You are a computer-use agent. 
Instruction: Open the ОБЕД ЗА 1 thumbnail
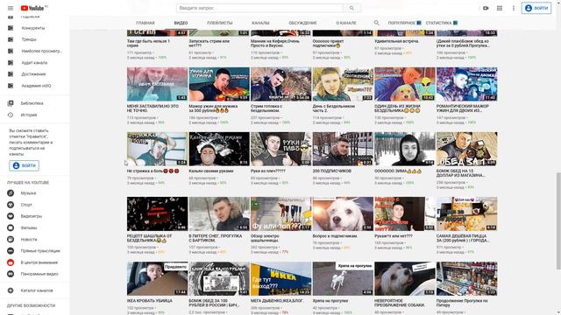(x=466, y=149)
